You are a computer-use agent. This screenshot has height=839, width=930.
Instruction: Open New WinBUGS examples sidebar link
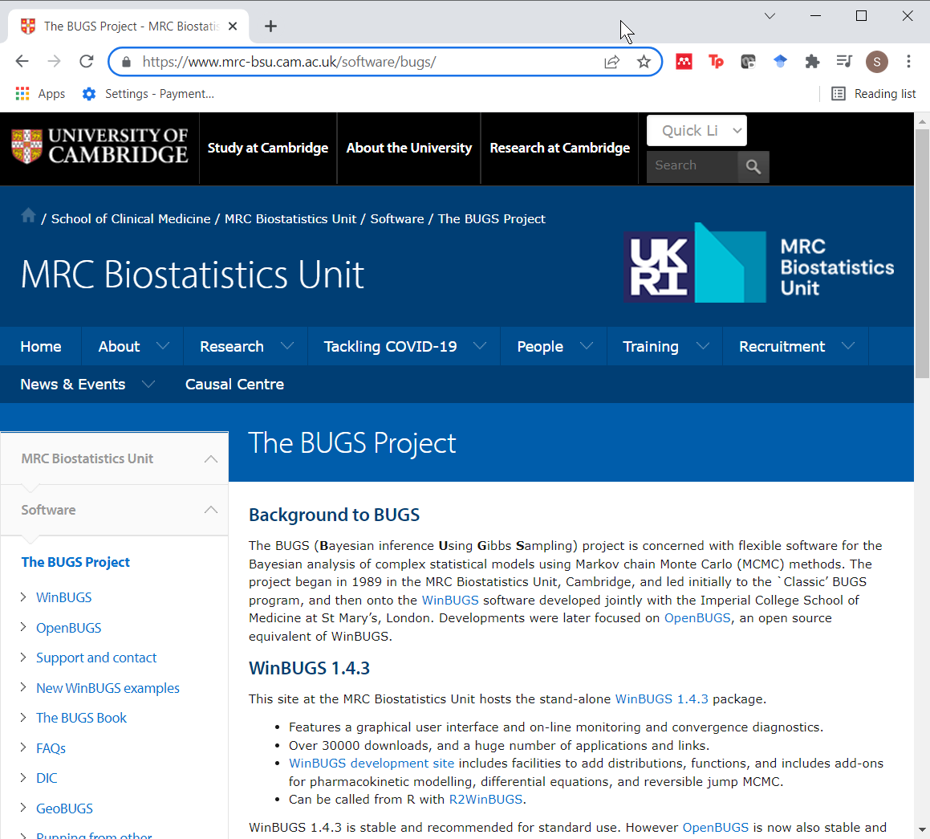pos(108,688)
